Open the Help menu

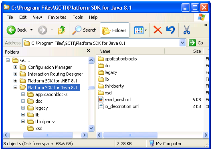click(x=93, y=17)
